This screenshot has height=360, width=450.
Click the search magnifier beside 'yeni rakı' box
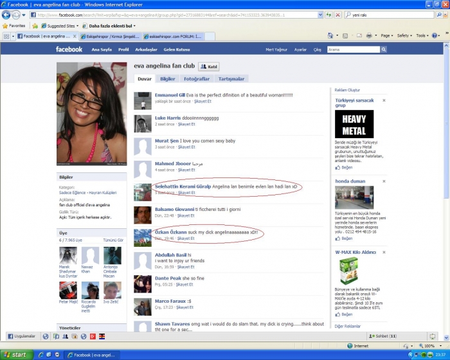pos(439,15)
